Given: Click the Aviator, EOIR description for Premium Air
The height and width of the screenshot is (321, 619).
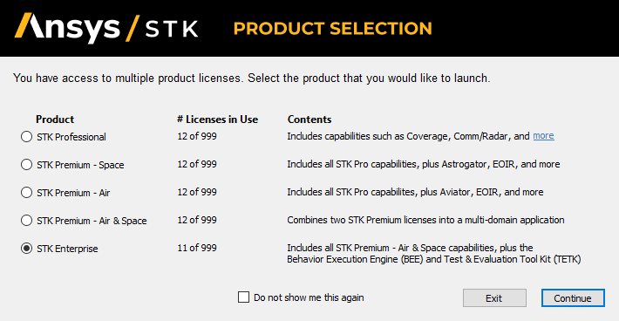Looking at the screenshot, I should pyautogui.click(x=415, y=192).
